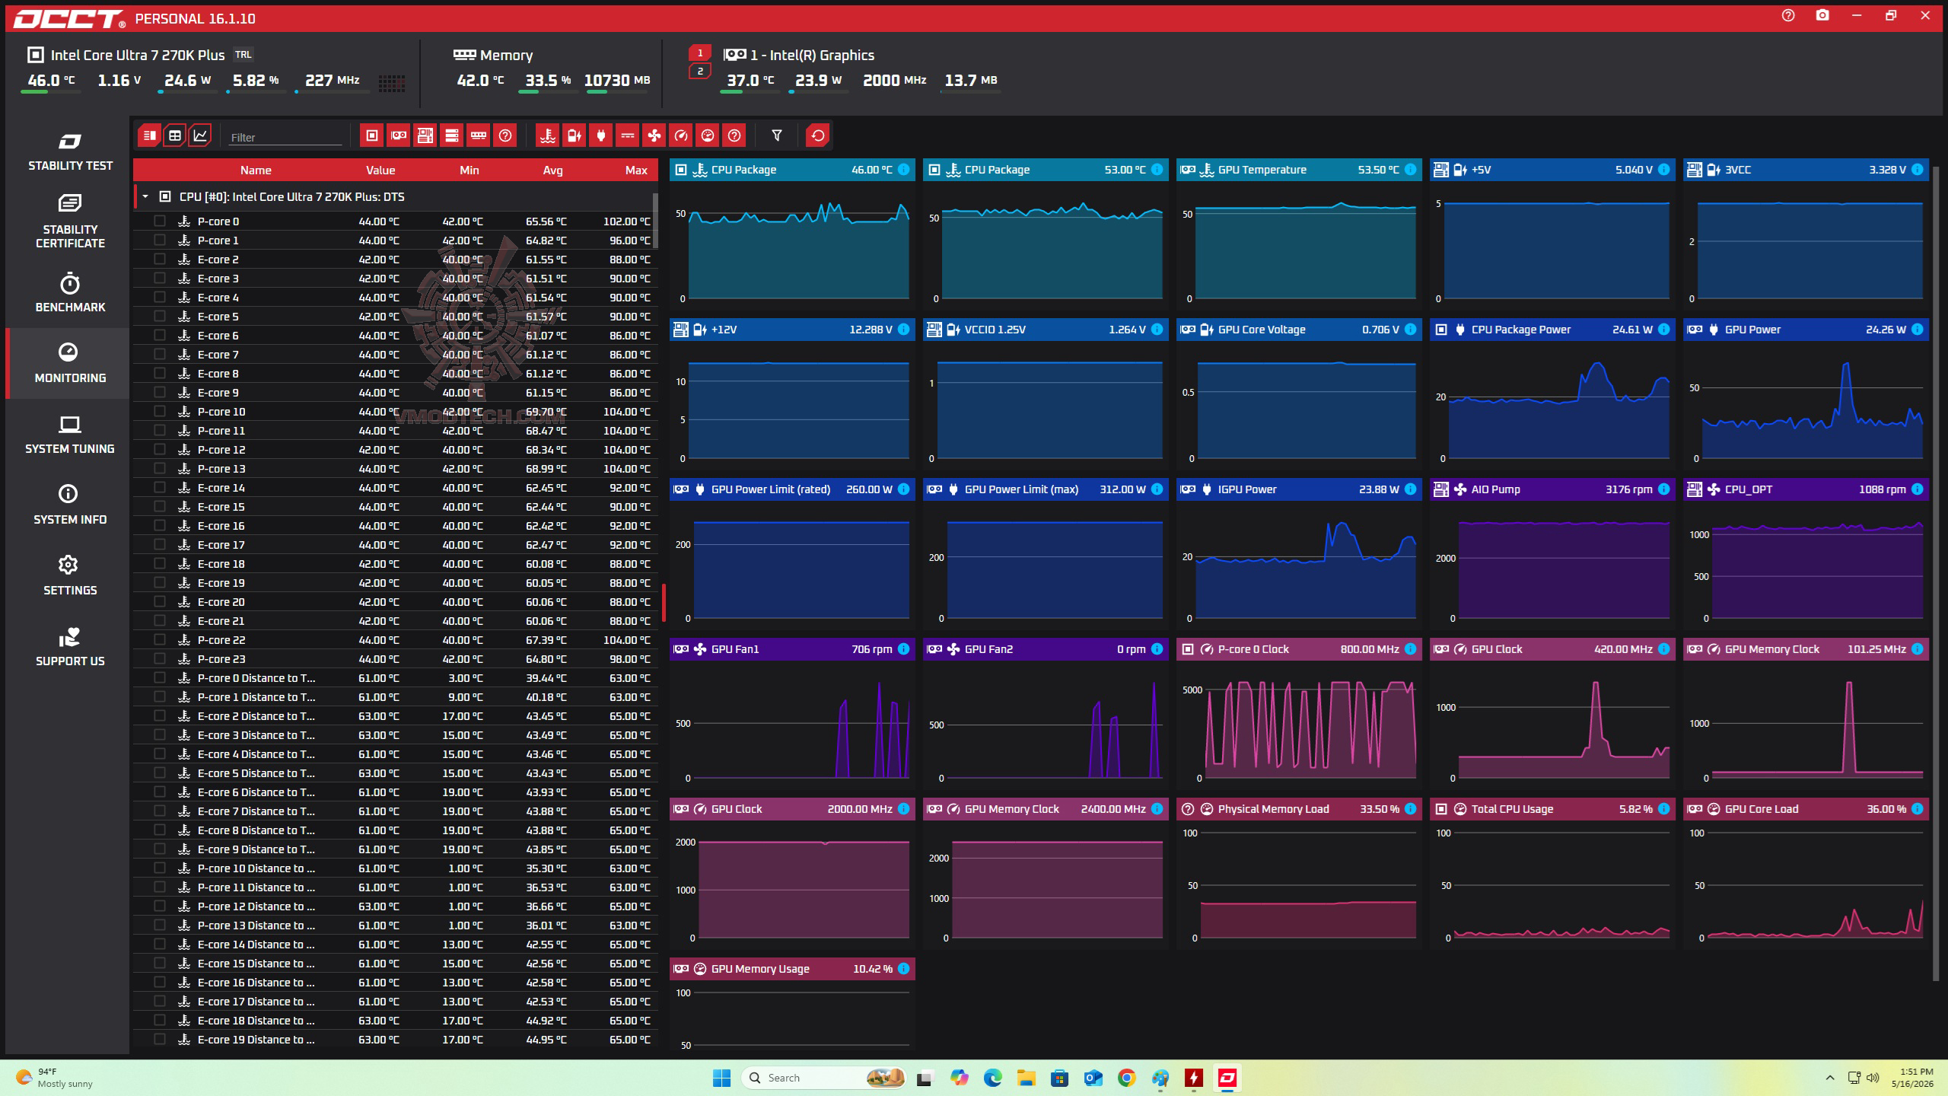Open the Support Us page
Viewport: 1948px width, 1096px height.
[x=70, y=647]
